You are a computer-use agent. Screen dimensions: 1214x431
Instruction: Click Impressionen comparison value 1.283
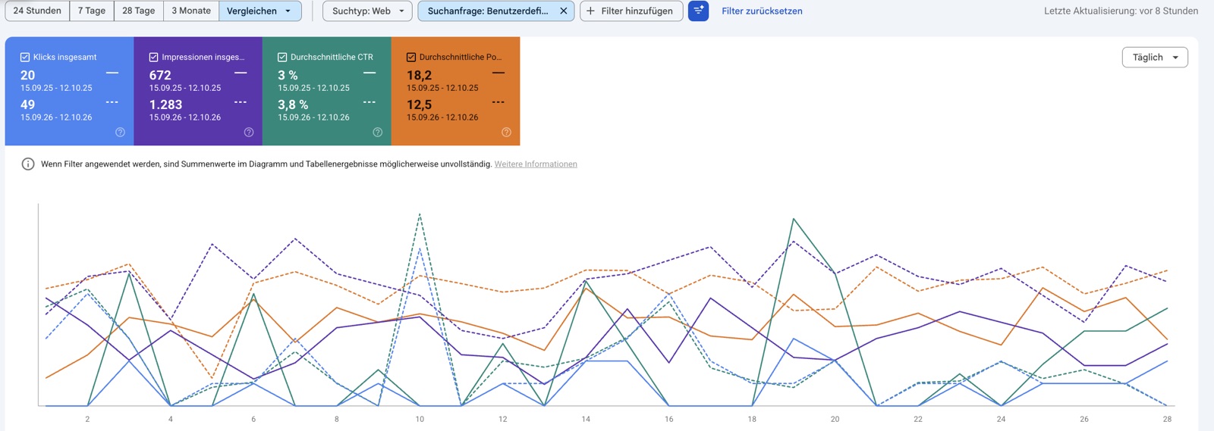(165, 105)
